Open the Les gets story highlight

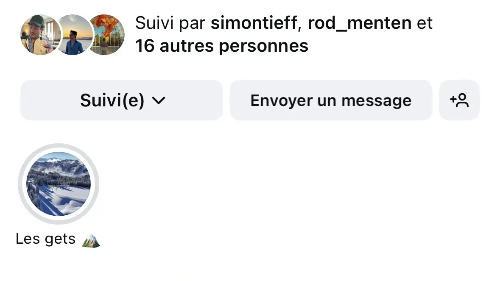(x=59, y=184)
